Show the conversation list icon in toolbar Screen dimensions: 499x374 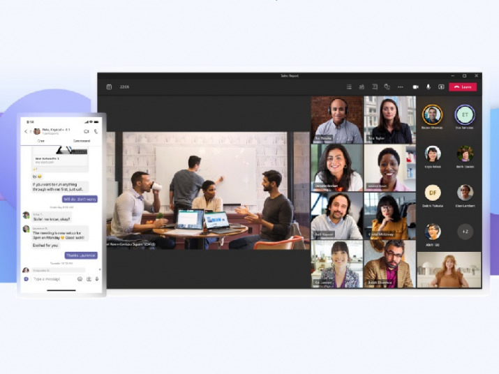(349, 87)
